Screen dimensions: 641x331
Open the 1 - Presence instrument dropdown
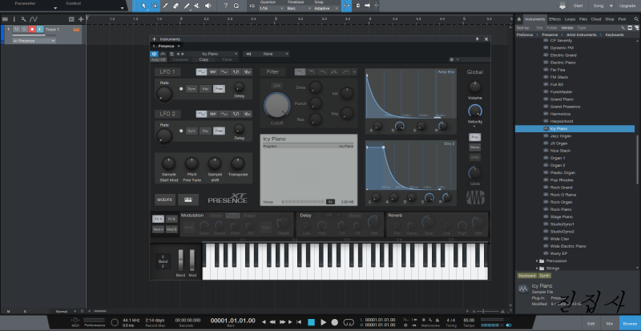[167, 46]
